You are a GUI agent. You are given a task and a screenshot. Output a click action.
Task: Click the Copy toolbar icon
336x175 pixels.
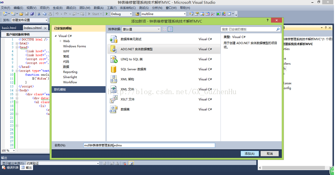(44, 14)
